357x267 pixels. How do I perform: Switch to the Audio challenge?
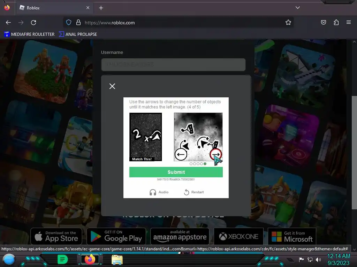(159, 192)
